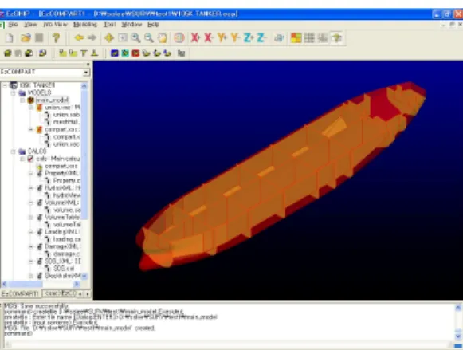Select the main_model tree item

click(53, 100)
